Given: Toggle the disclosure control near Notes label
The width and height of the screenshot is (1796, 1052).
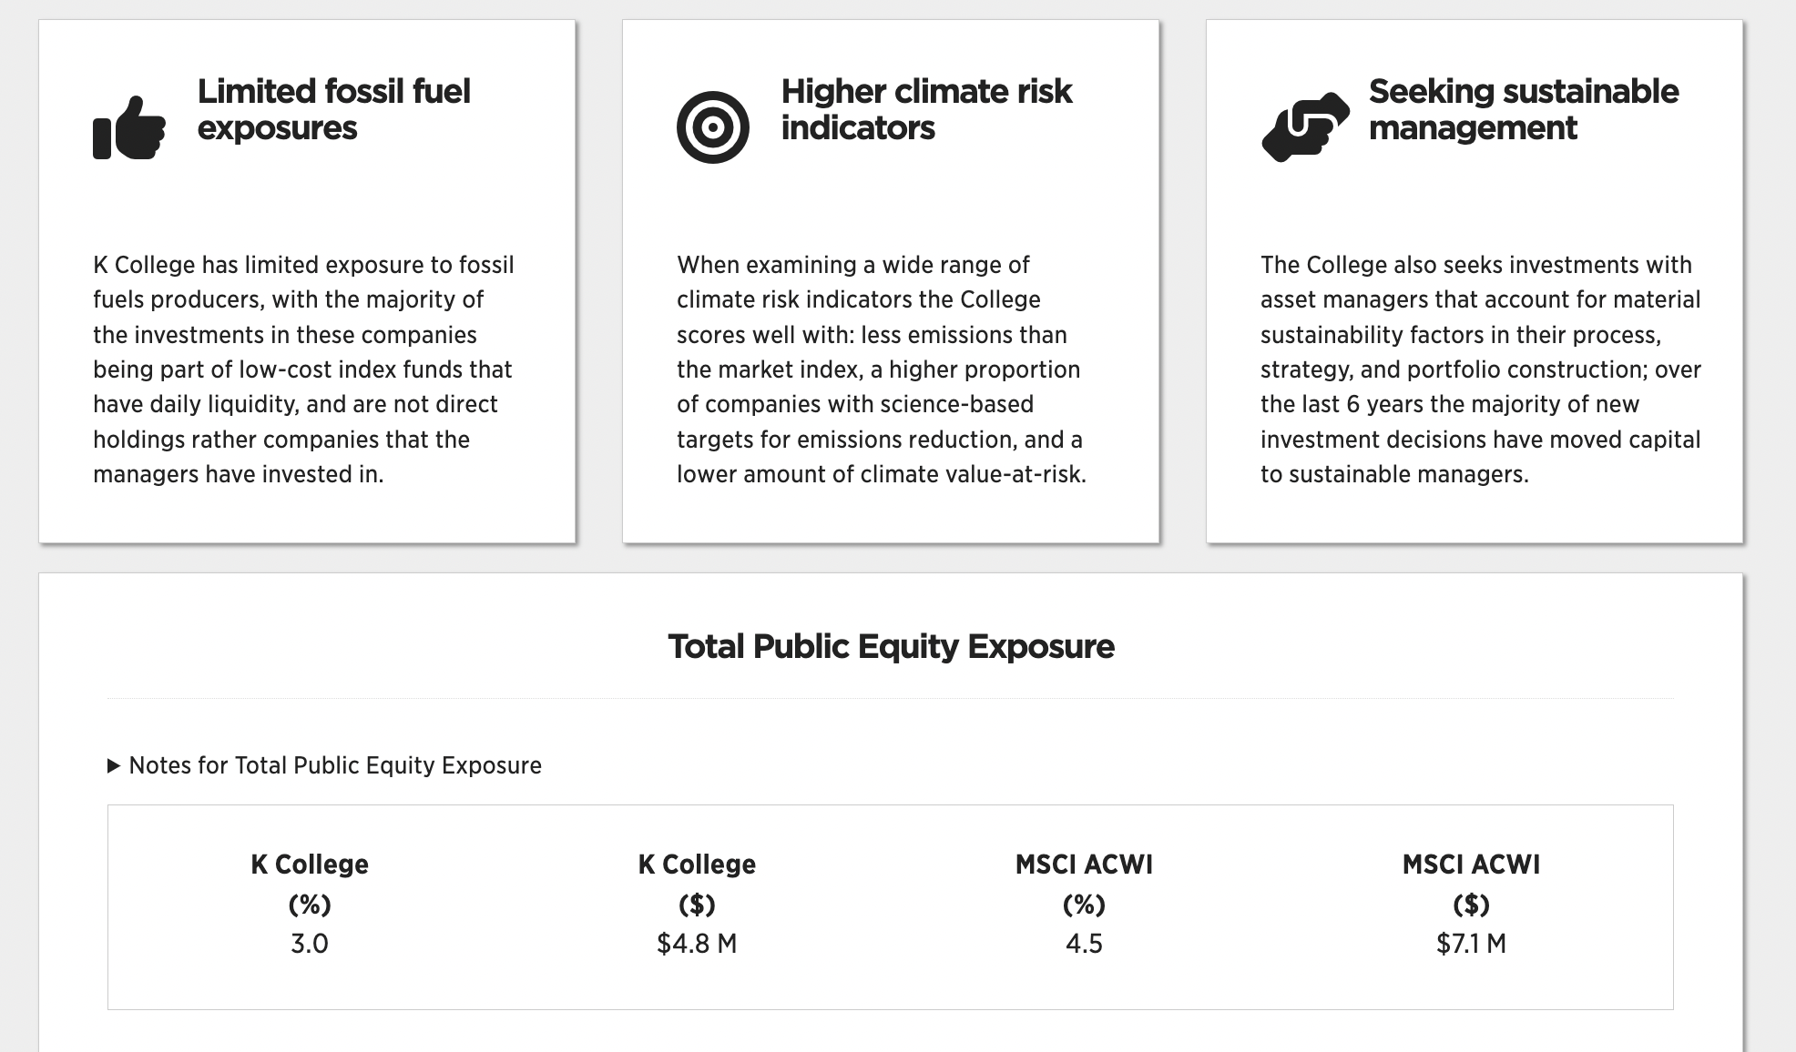Looking at the screenshot, I should click(x=115, y=765).
